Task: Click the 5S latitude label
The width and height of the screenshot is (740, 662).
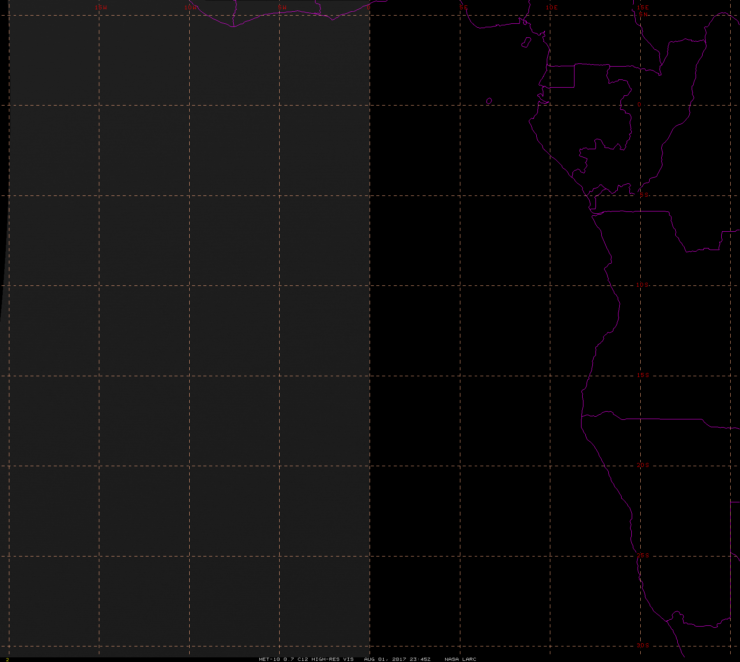Action: pyautogui.click(x=644, y=195)
